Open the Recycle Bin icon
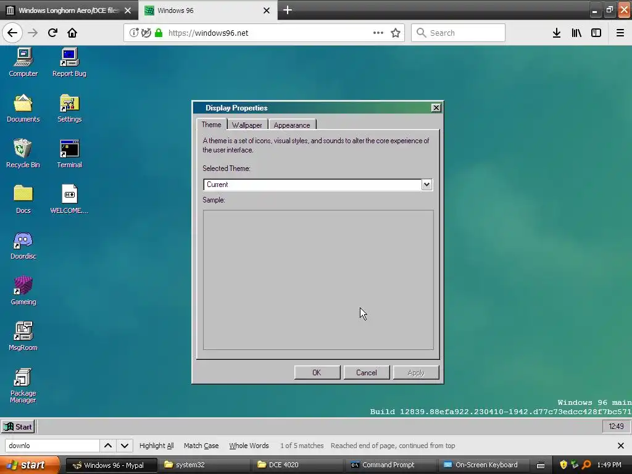Viewport: 632px width, 474px height. 23,154
